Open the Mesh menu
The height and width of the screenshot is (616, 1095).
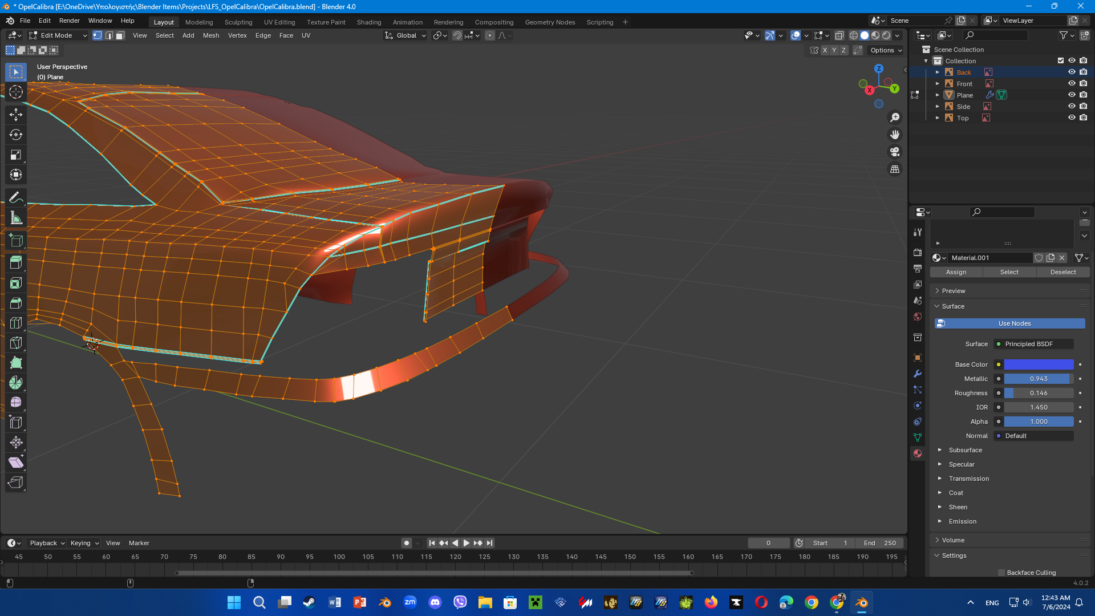210,35
